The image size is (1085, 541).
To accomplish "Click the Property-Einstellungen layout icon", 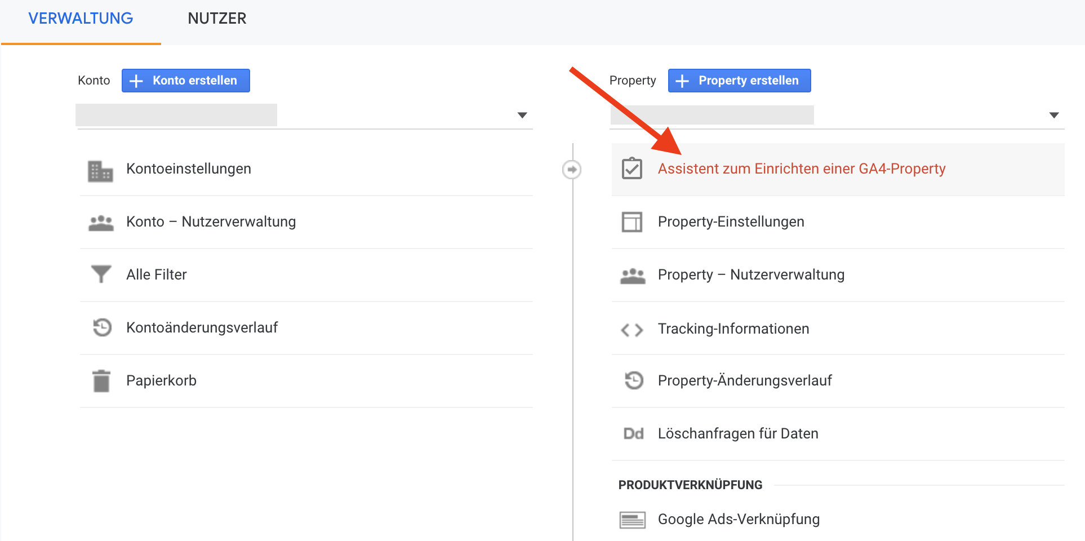I will [632, 222].
